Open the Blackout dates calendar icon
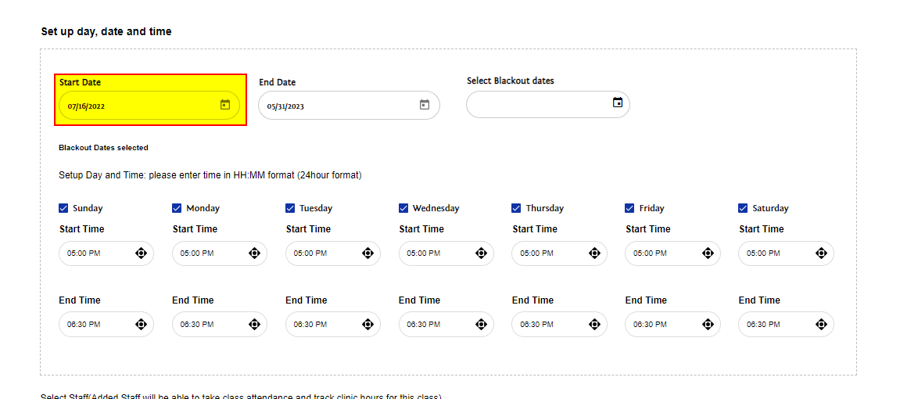This screenshot has width=900, height=399. pyautogui.click(x=618, y=102)
